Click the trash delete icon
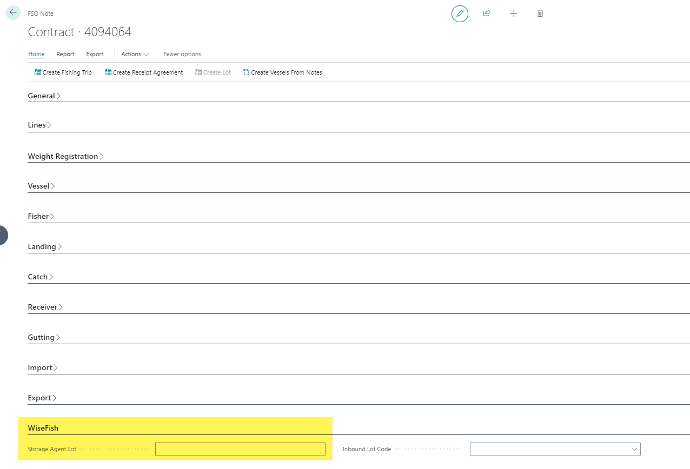This screenshot has height=469, width=690. [540, 14]
